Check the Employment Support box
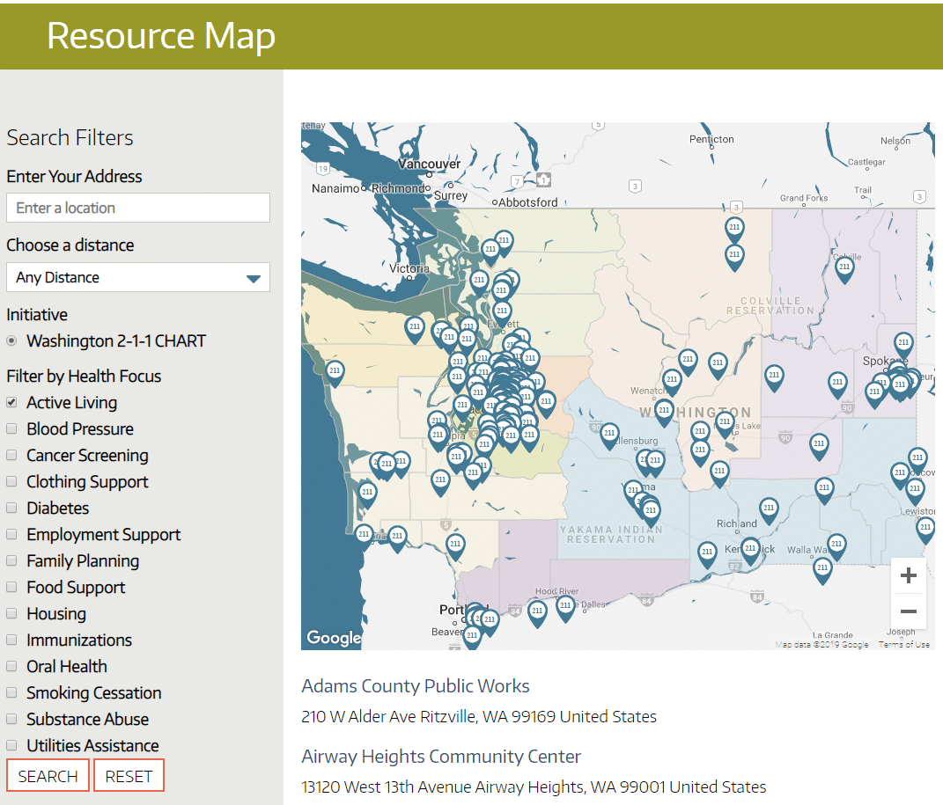 pyautogui.click(x=11, y=535)
